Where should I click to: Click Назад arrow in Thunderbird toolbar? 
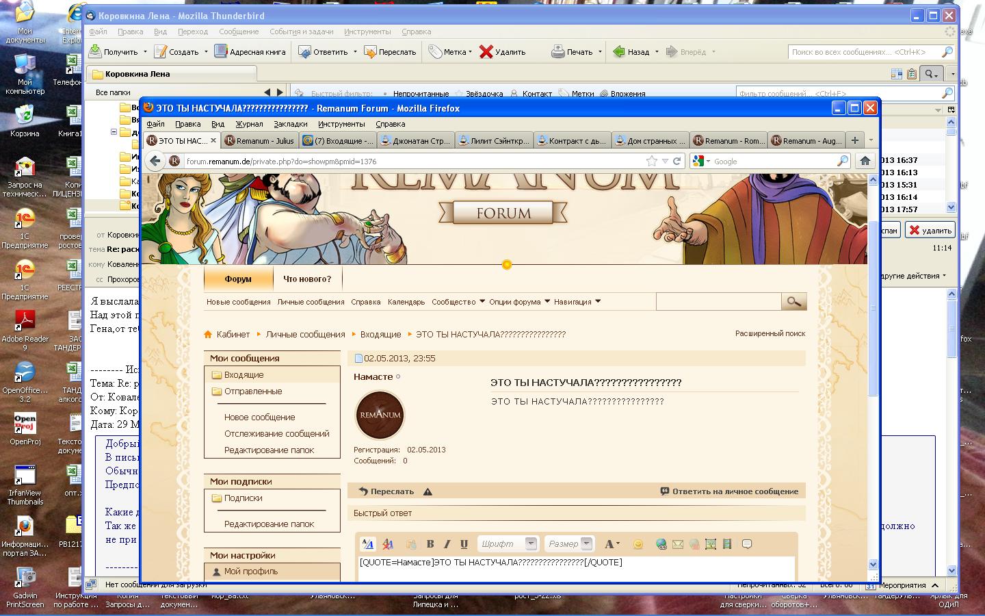point(631,51)
